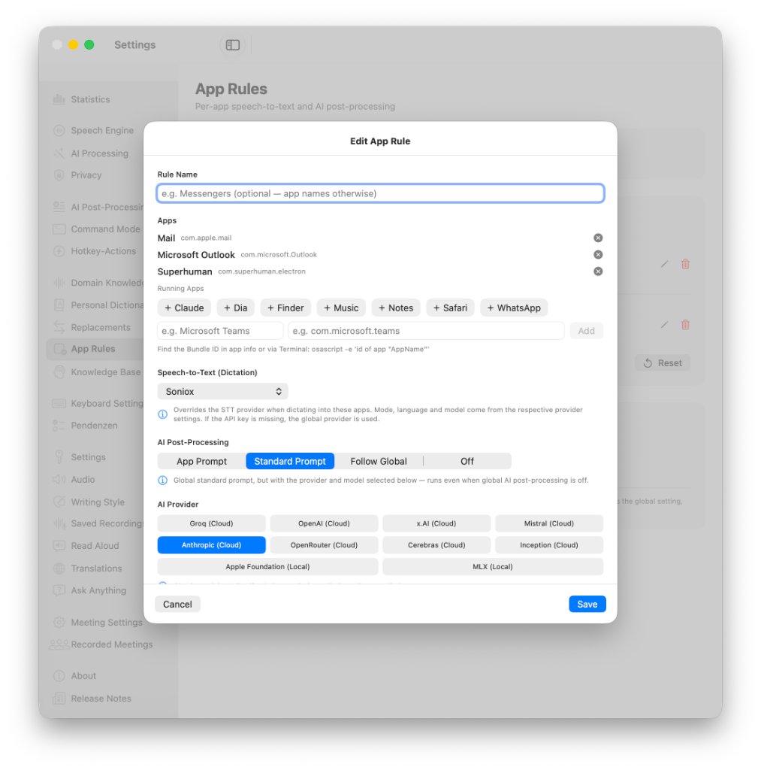Remove Superhuman from the apps list

click(598, 271)
